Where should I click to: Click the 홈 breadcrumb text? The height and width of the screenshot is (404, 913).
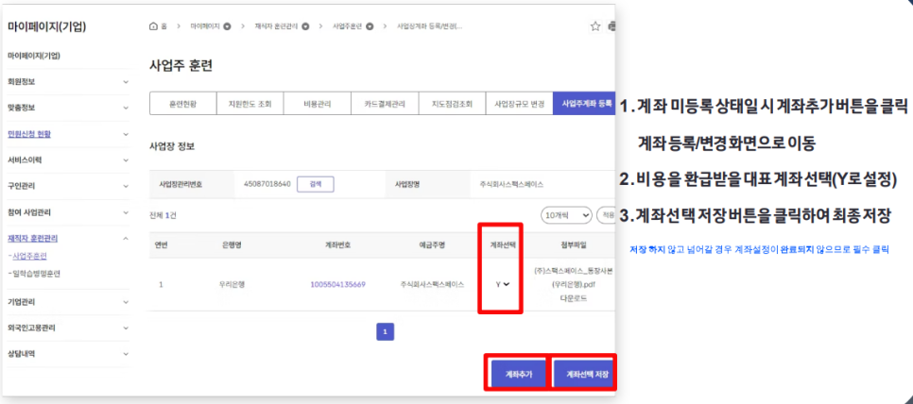pos(164,26)
